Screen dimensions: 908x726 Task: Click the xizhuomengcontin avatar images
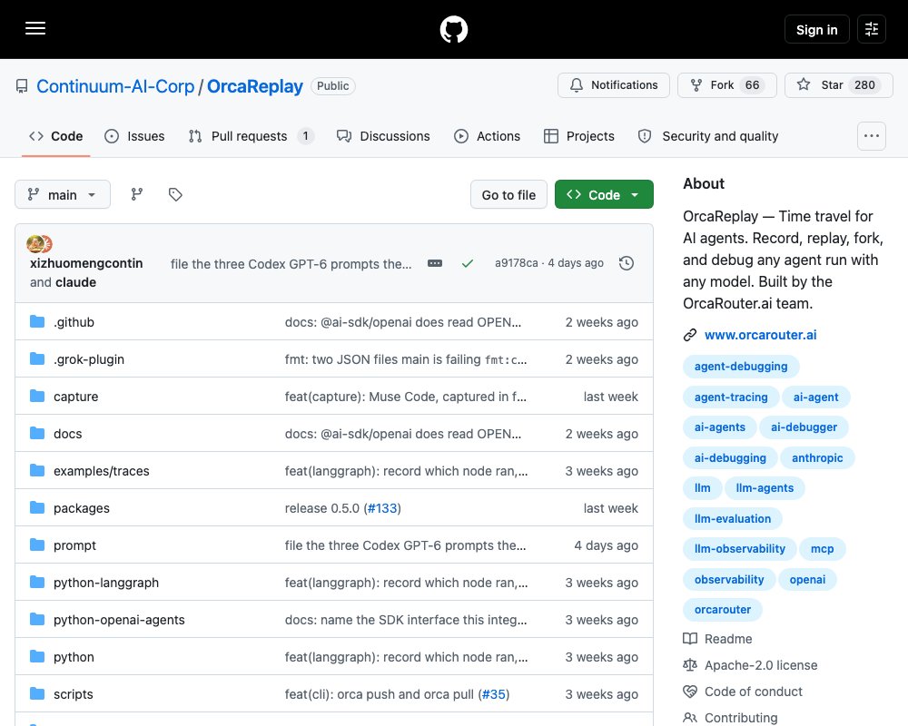tap(39, 244)
